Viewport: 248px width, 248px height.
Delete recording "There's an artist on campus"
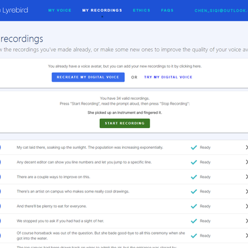coord(247,192)
